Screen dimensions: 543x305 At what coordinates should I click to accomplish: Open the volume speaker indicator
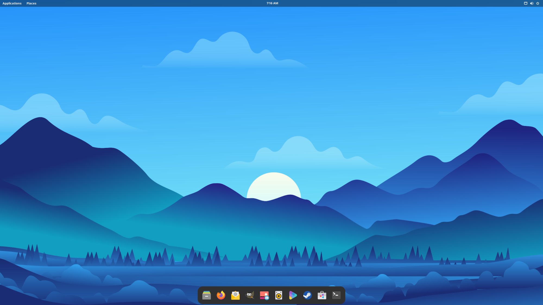point(532,3)
